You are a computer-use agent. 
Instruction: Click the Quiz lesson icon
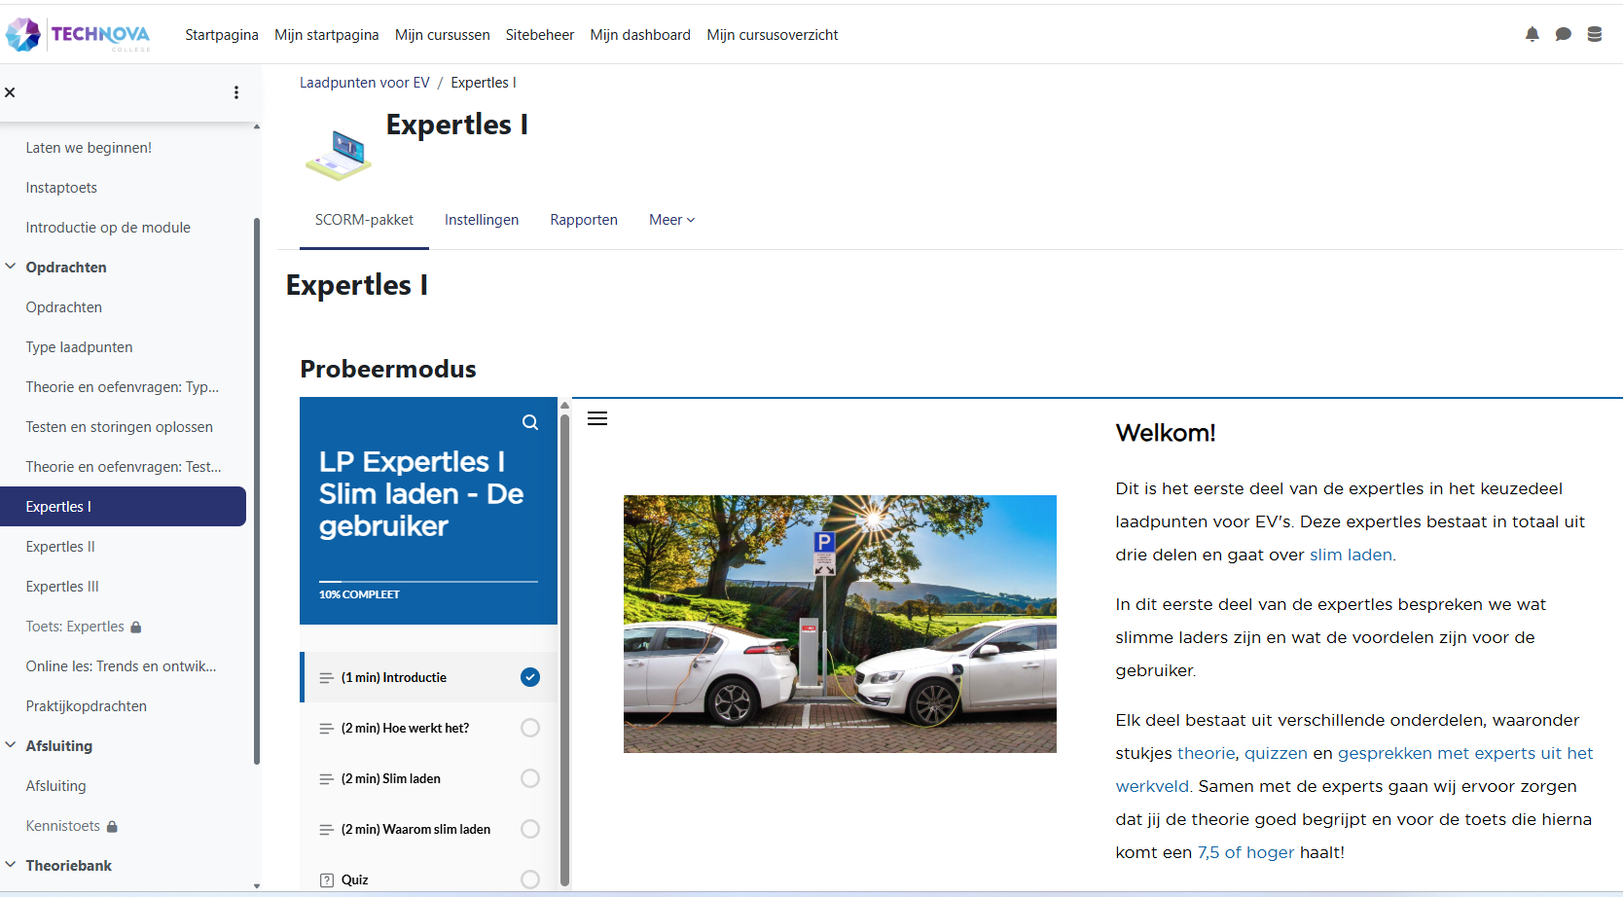pyautogui.click(x=327, y=879)
